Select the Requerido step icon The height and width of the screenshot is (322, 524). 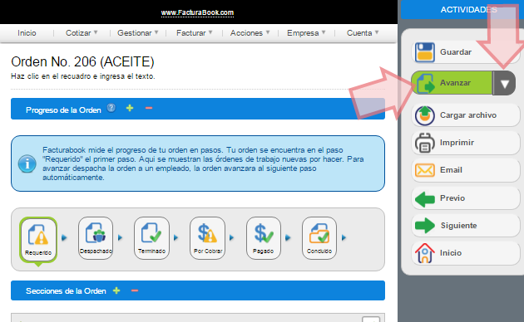(38, 239)
